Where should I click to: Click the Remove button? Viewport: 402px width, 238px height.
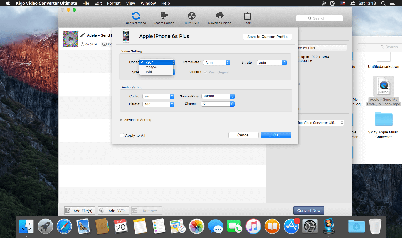tap(147, 210)
